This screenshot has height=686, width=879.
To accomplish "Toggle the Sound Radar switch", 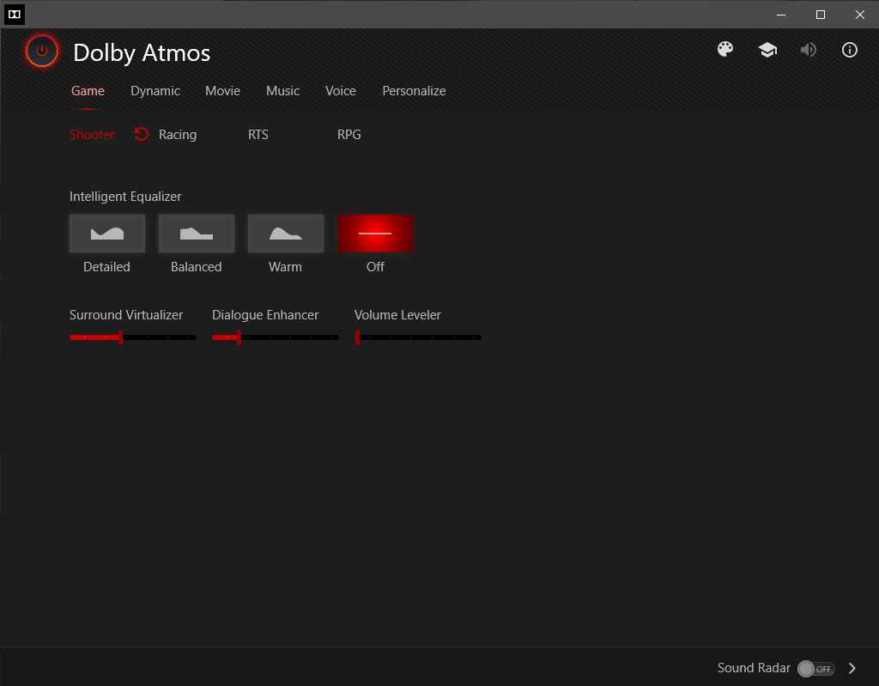I will 816,669.
